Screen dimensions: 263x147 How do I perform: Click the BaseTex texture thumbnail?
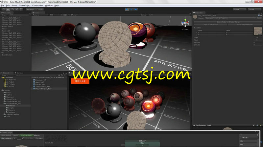coord(258,31)
